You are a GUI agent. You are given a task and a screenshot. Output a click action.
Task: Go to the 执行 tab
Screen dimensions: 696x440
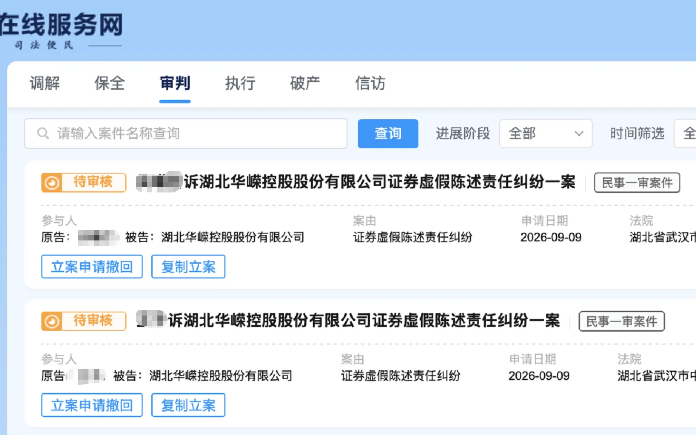[x=240, y=83]
